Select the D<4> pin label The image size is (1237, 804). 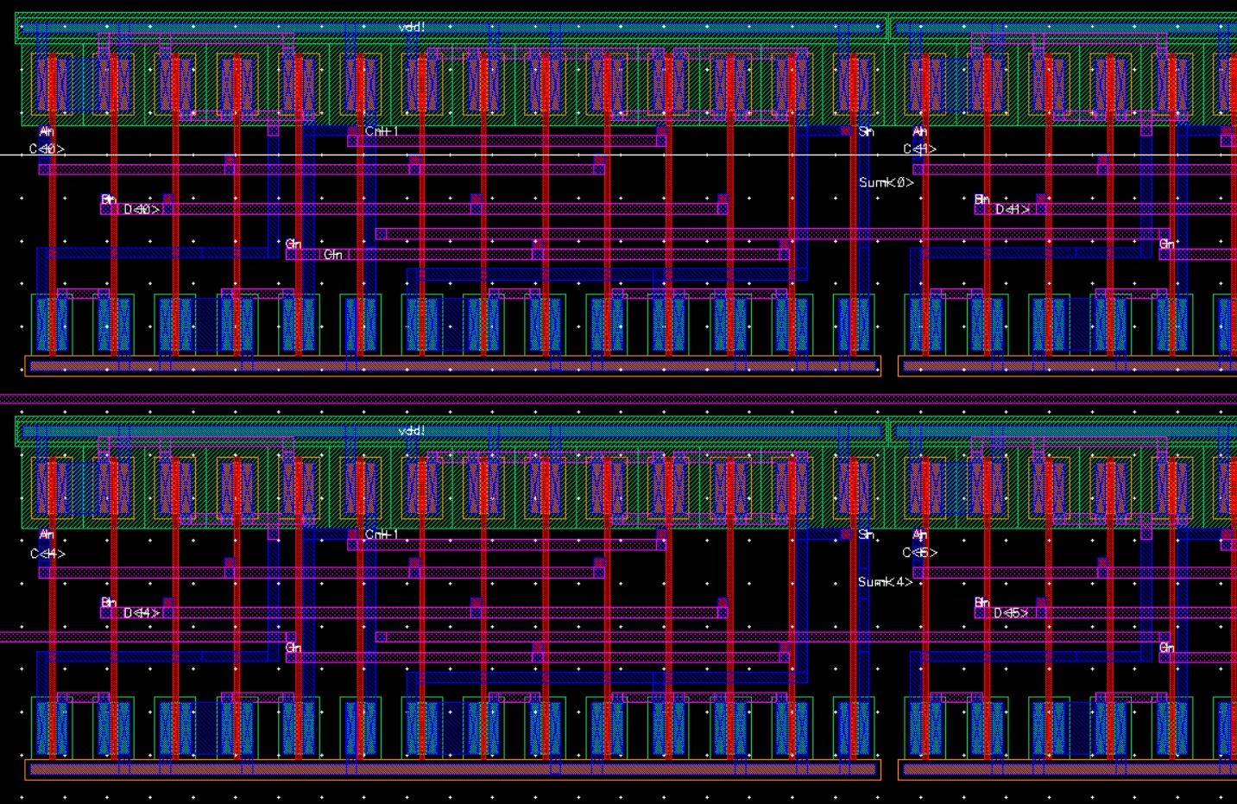tap(142, 612)
